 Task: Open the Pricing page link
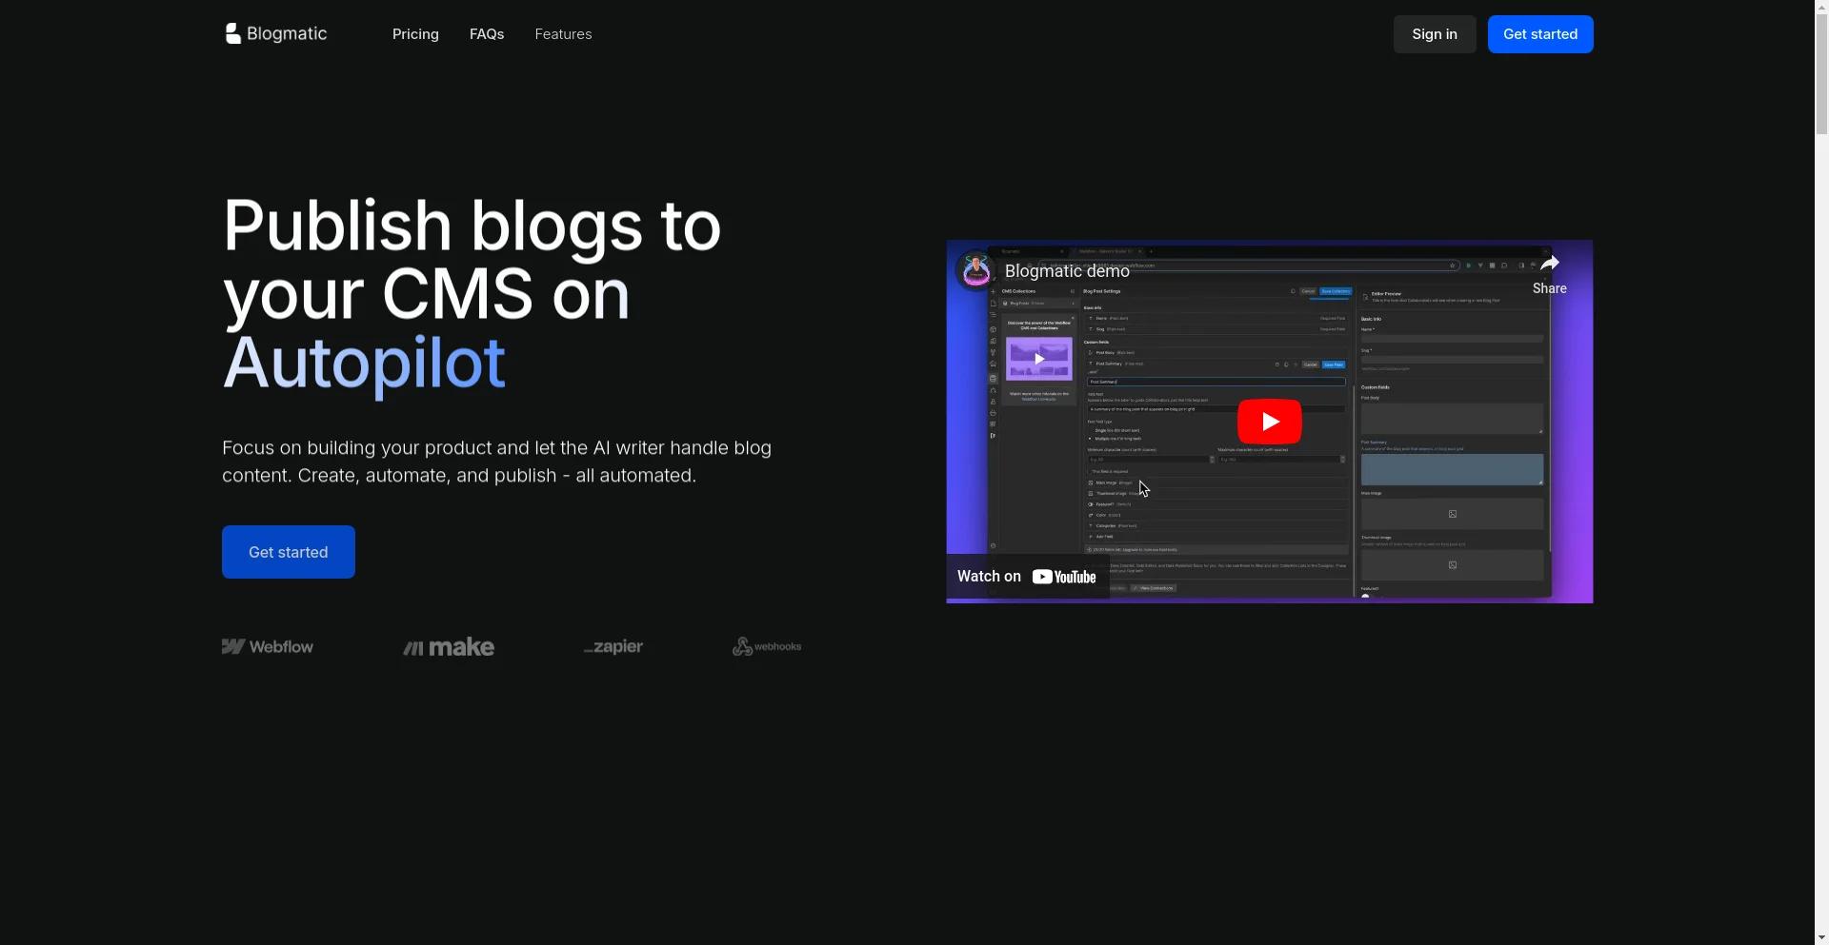[415, 34]
